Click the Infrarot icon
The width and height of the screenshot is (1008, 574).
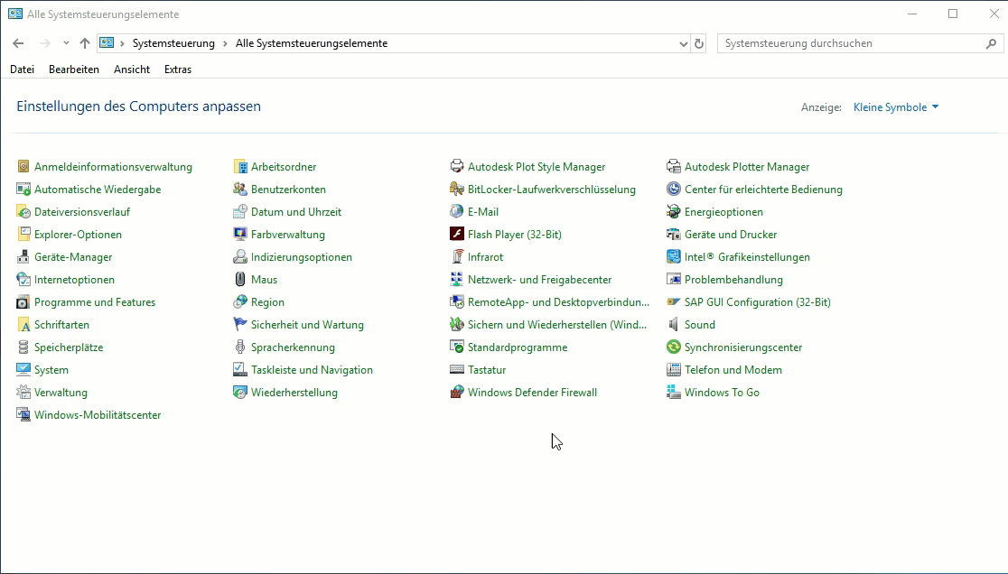[x=456, y=257]
